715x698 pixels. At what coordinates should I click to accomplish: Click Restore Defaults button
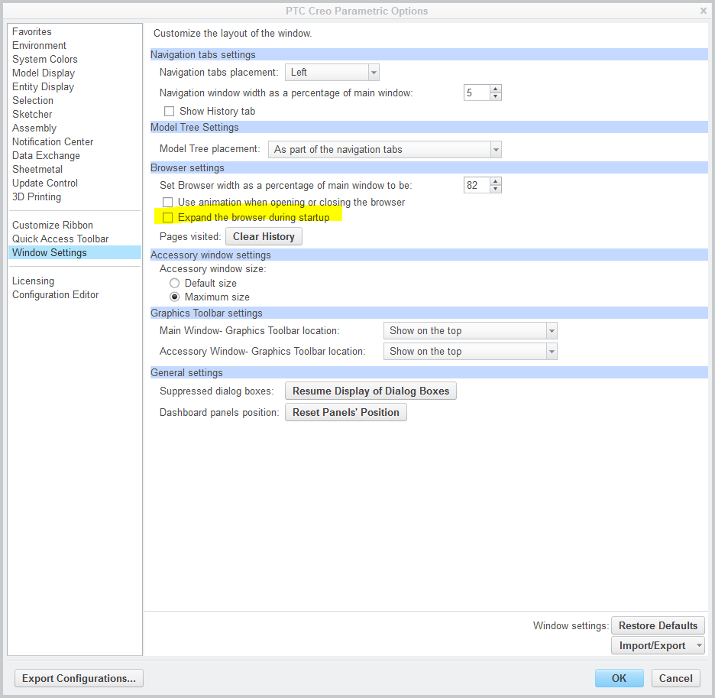(x=658, y=625)
